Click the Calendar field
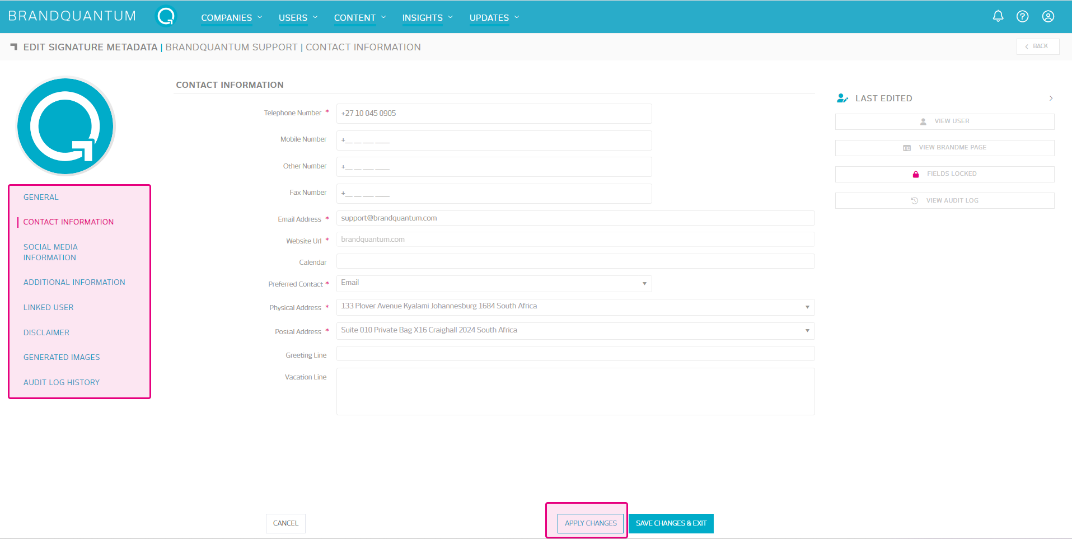The image size is (1072, 539). tap(575, 261)
